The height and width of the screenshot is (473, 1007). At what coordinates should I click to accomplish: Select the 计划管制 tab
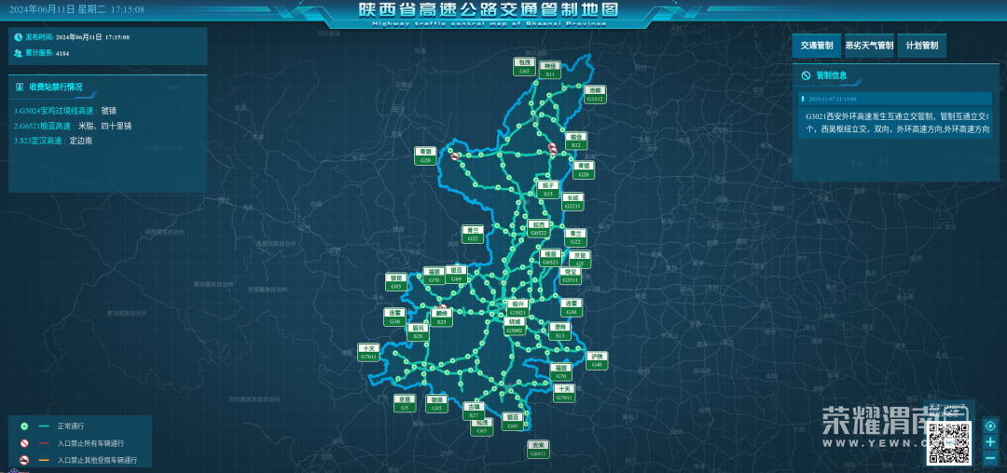922,45
